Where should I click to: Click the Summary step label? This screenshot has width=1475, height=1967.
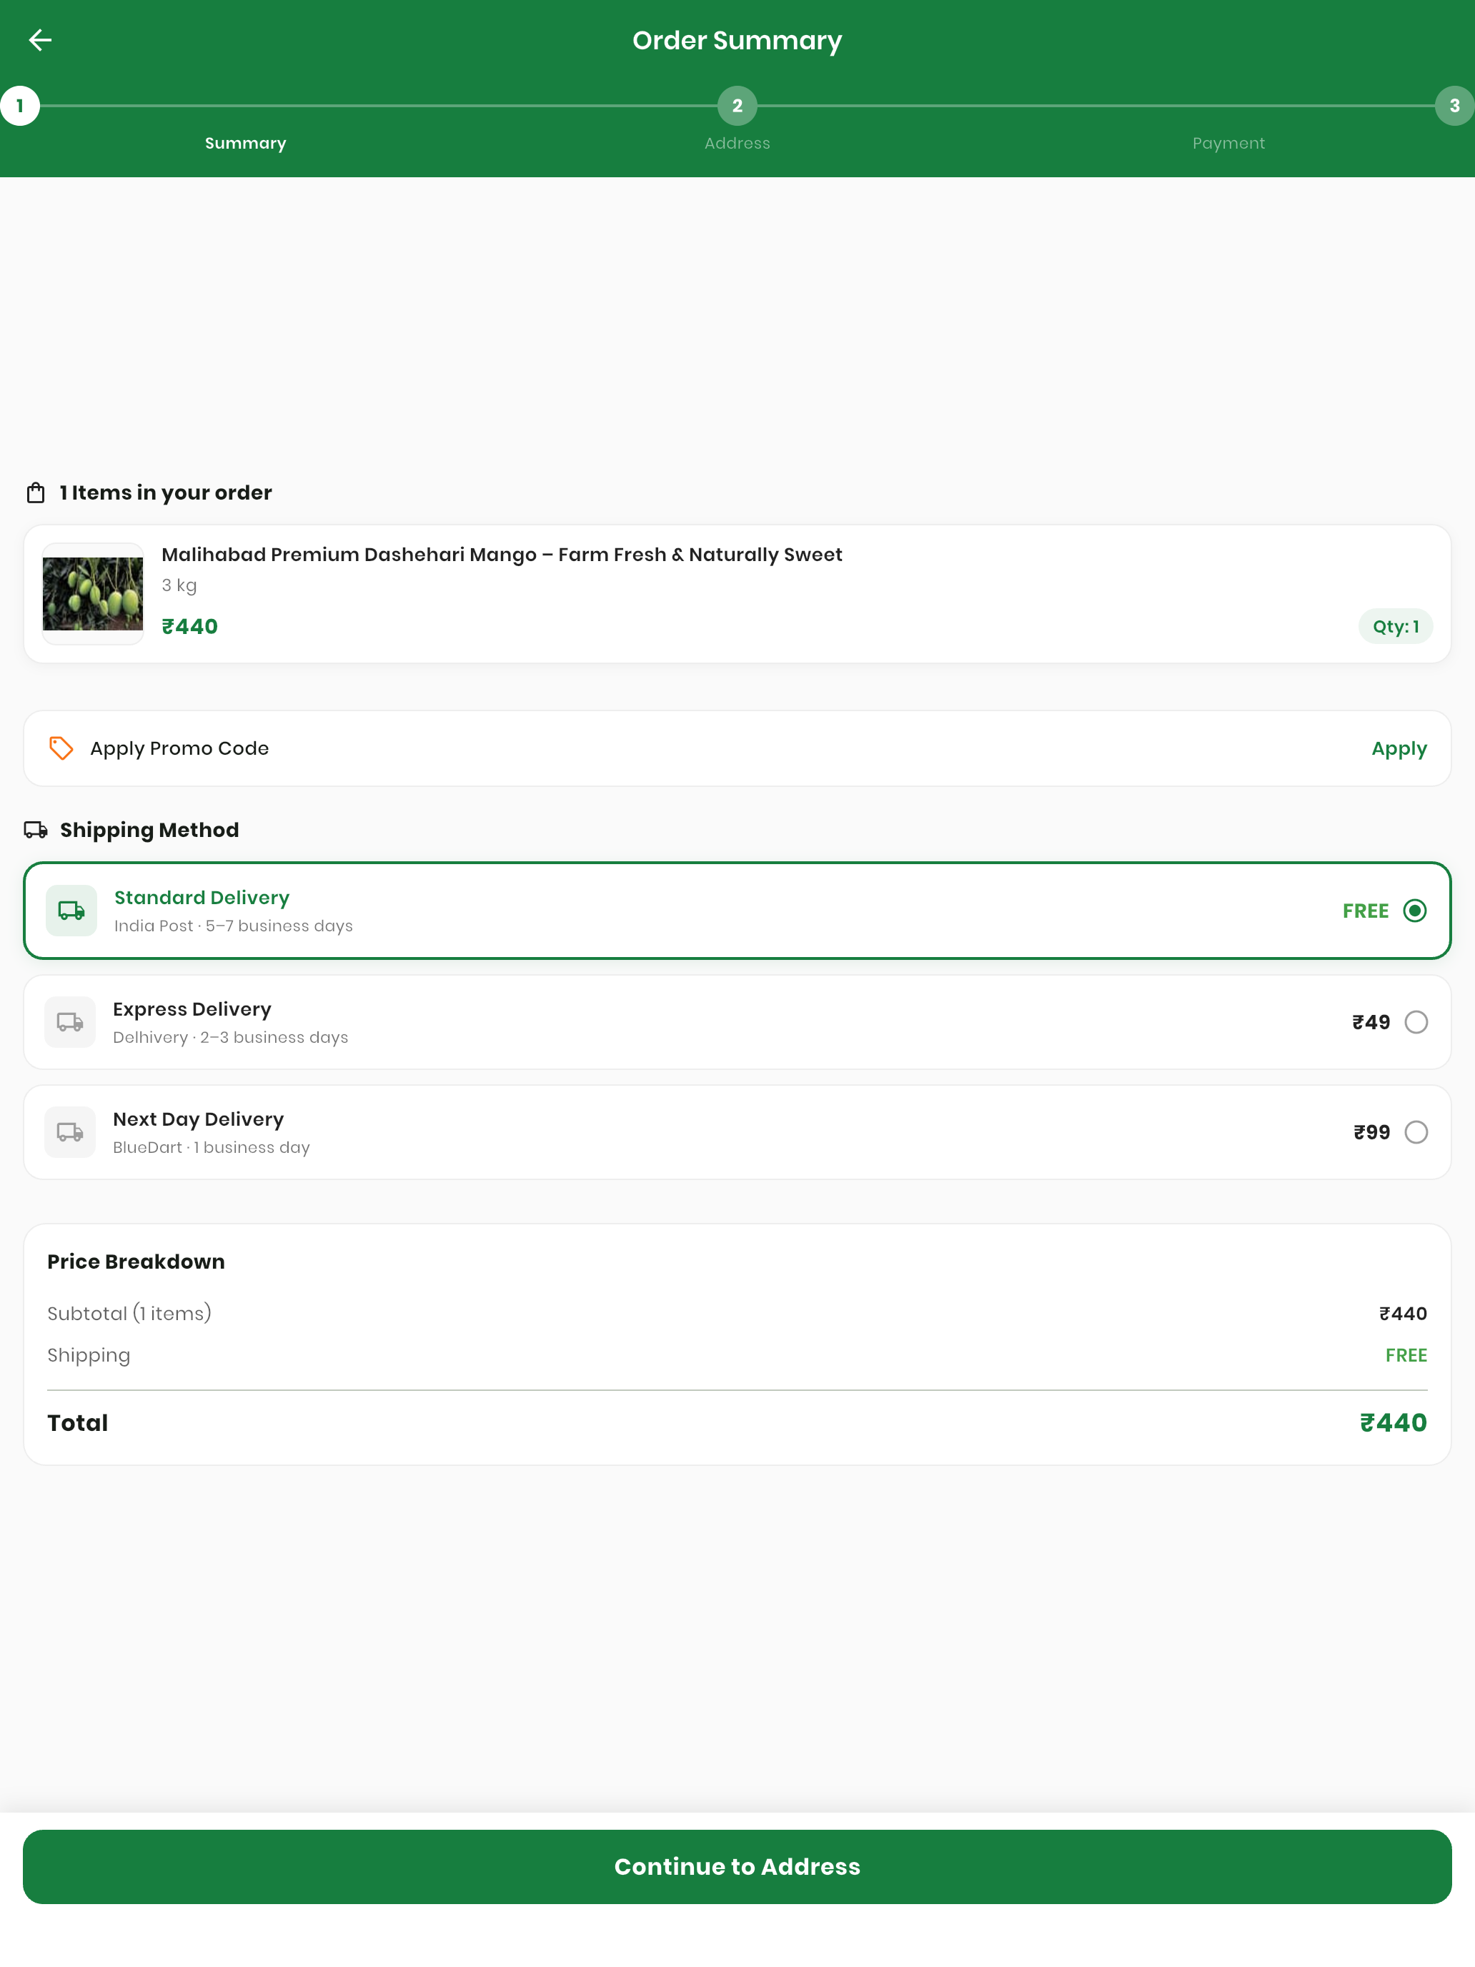[x=245, y=143]
